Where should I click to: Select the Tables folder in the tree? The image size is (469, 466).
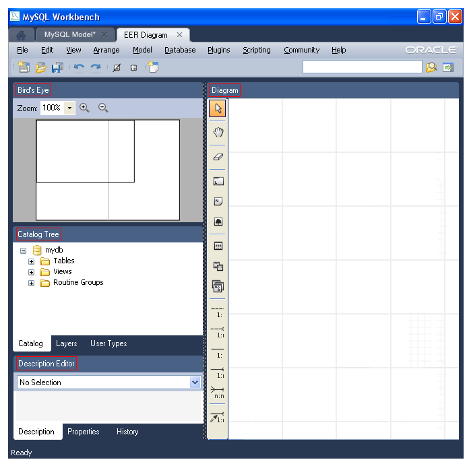tap(64, 261)
